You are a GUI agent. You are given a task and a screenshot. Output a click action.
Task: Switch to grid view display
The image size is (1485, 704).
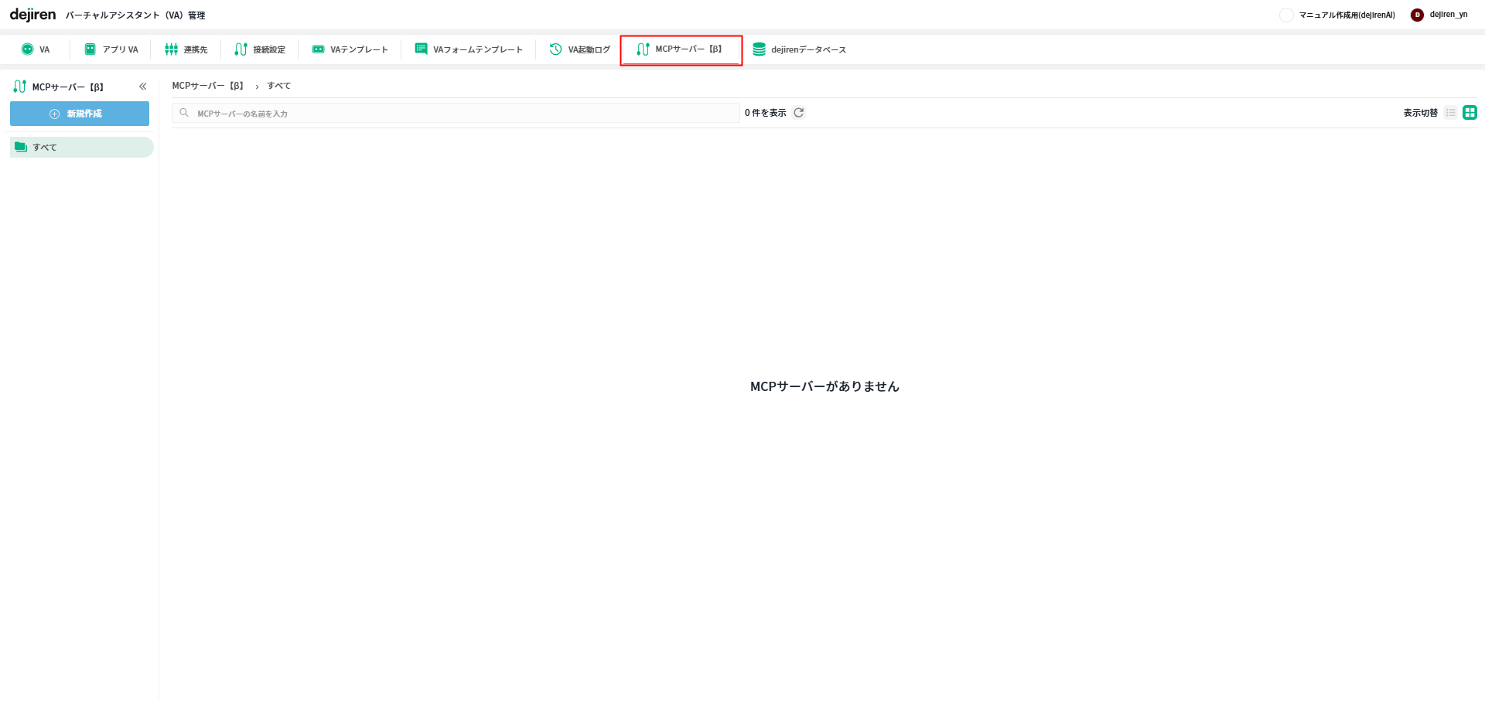[x=1470, y=113]
